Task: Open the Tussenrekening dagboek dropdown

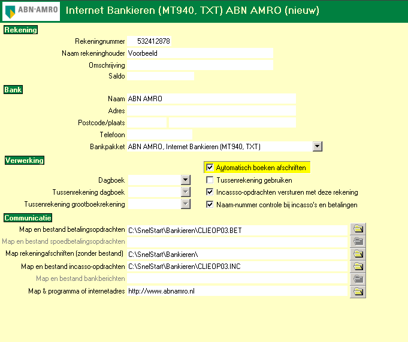Action: click(x=186, y=192)
